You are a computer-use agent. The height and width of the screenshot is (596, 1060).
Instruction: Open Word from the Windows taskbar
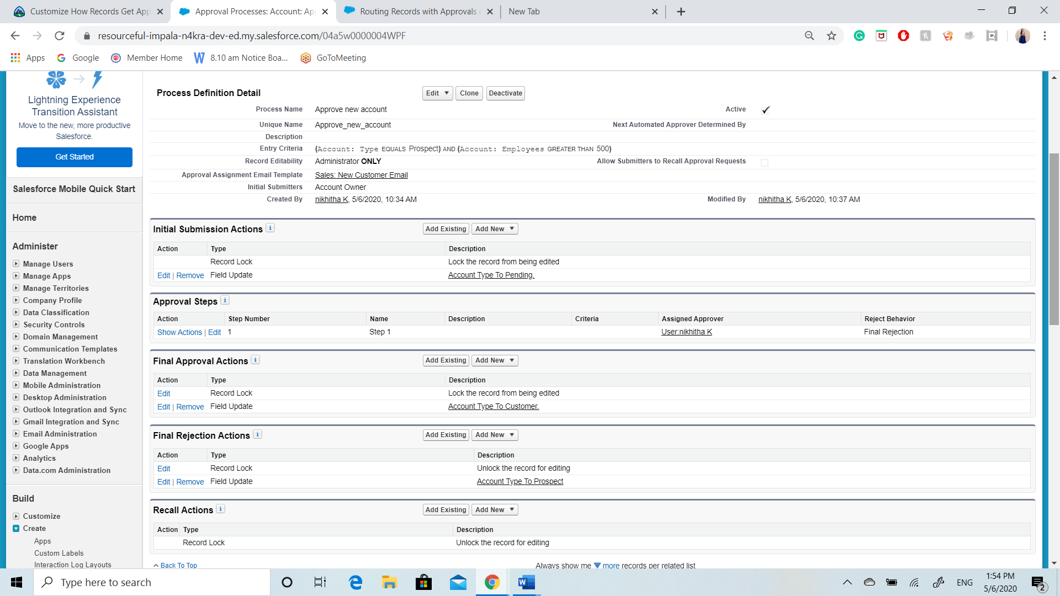[x=525, y=582]
